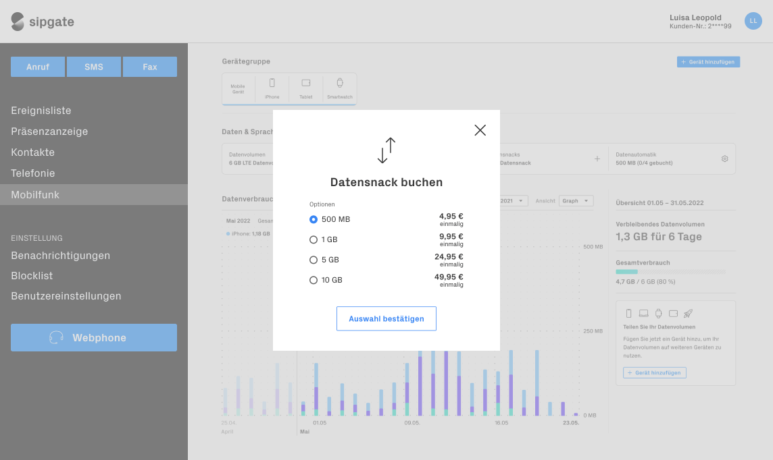Close the Datensnack buchen dialog
Screen dimensions: 773x460
tap(480, 130)
